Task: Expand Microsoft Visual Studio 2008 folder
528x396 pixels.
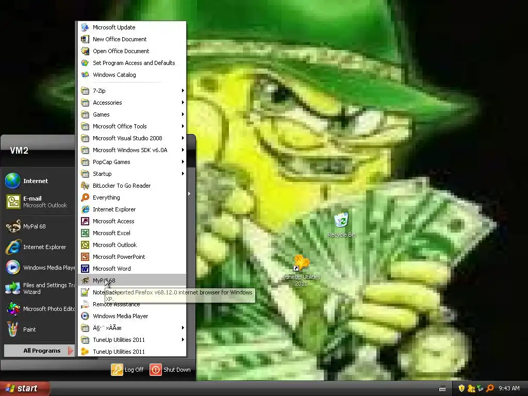Action: (132, 138)
